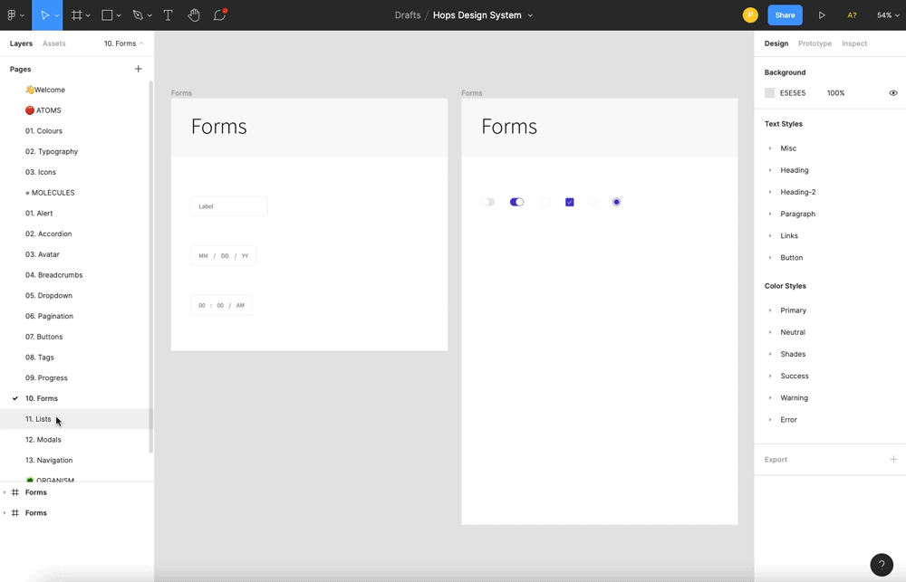Switch to the Inspect tab

854,43
